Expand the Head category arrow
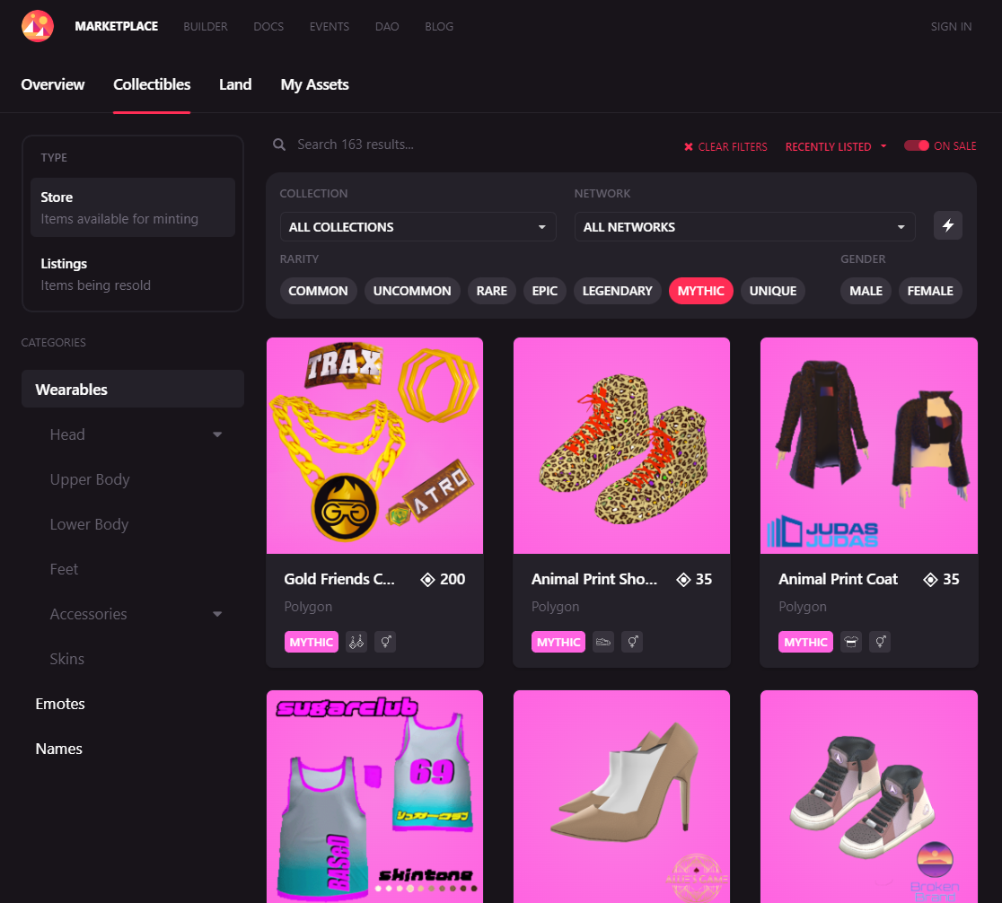The height and width of the screenshot is (903, 1002). click(x=217, y=434)
